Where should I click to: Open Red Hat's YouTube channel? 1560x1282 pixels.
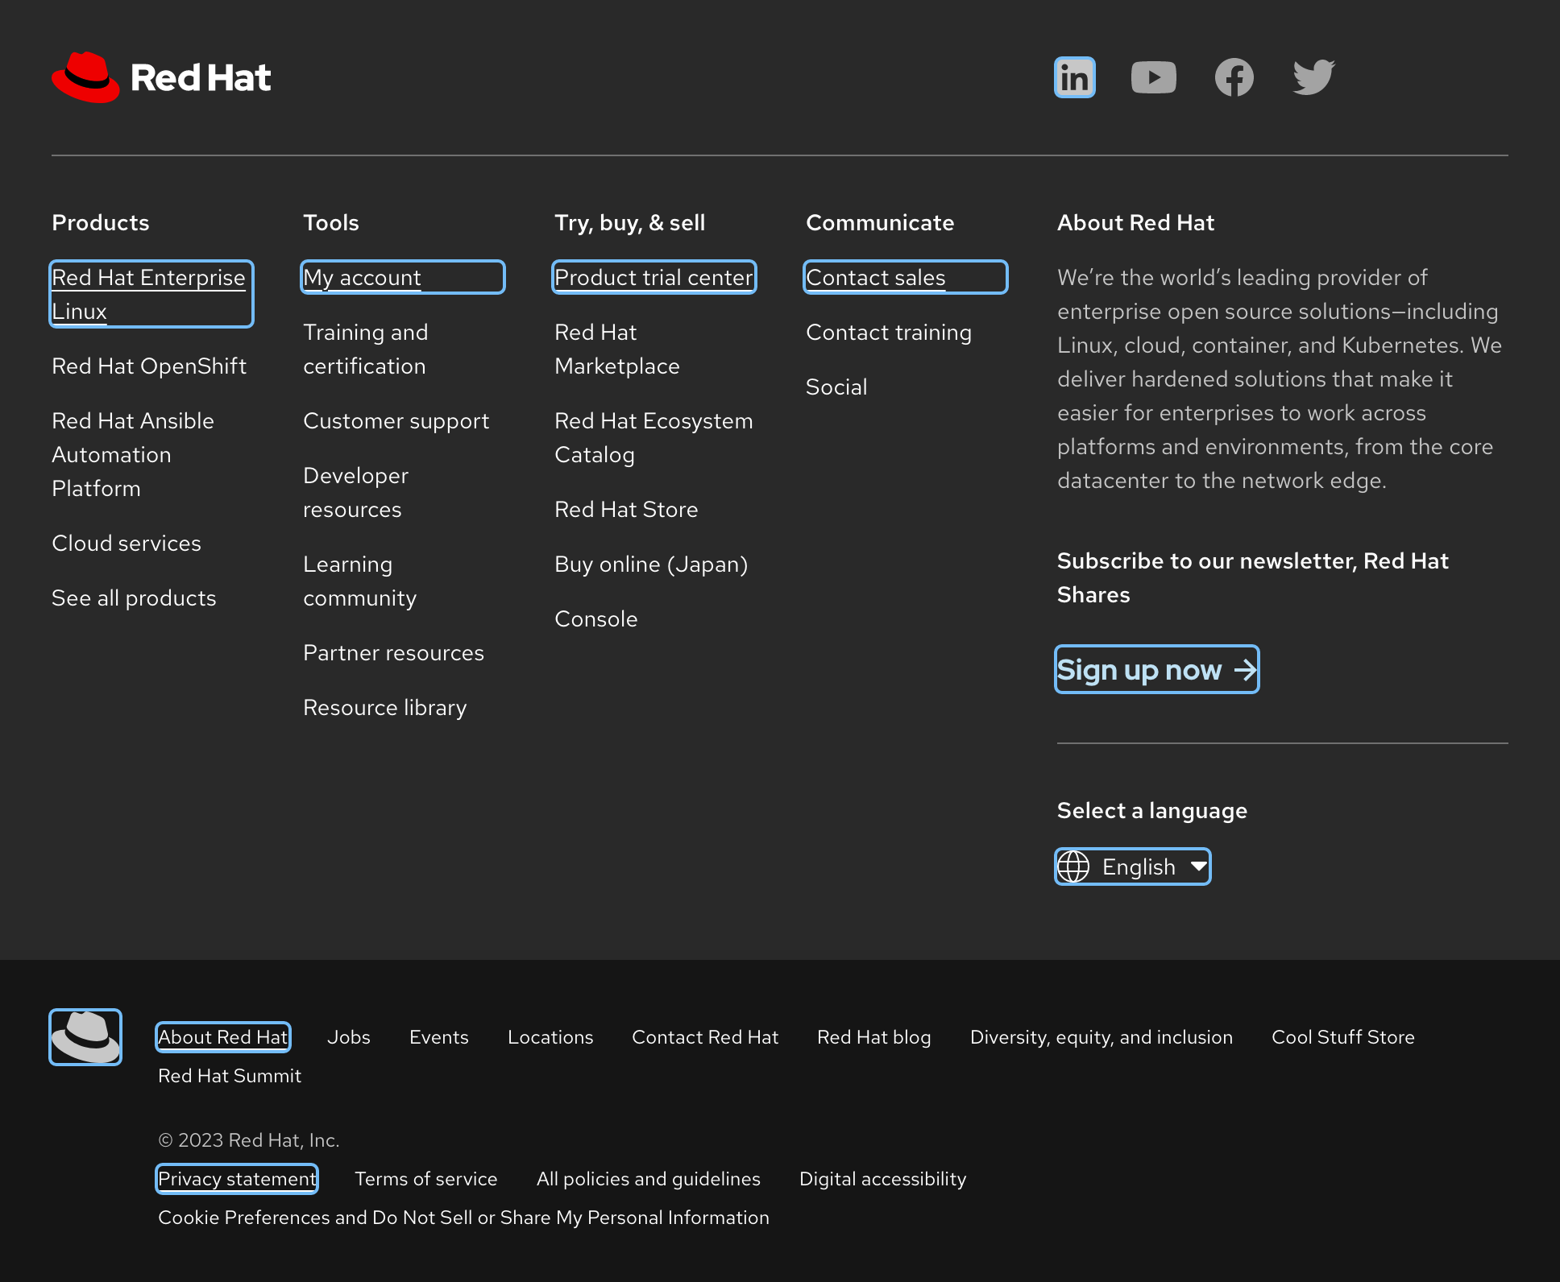coord(1153,77)
